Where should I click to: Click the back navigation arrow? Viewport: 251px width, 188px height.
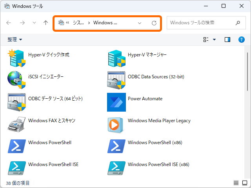coord(9,23)
